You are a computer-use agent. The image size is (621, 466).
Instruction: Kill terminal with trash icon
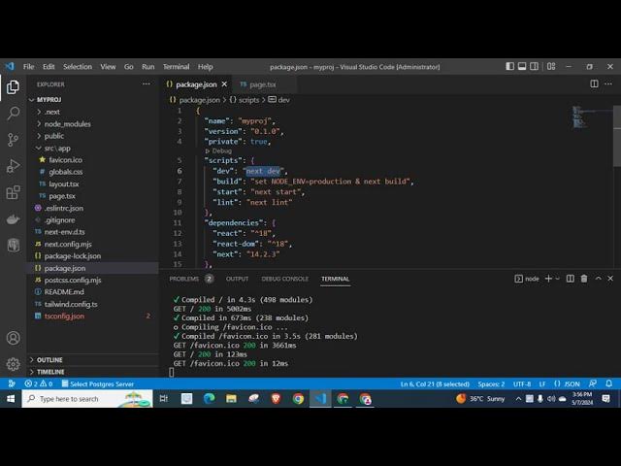point(584,279)
